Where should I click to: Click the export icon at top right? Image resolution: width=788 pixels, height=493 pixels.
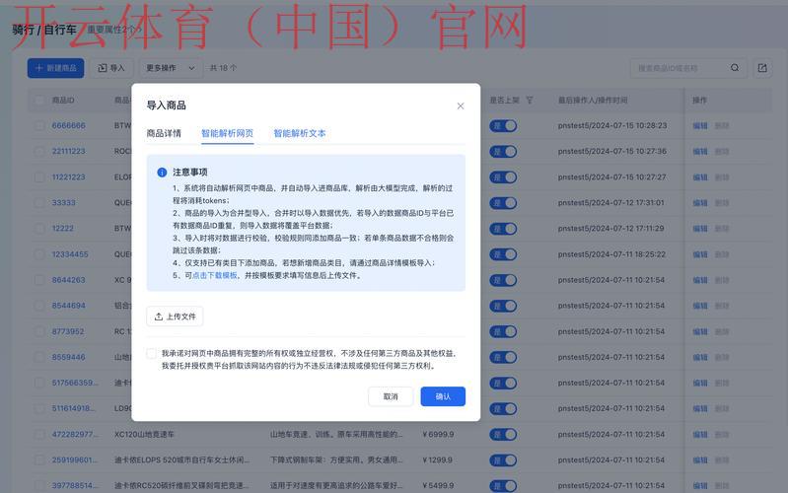pyautogui.click(x=762, y=68)
